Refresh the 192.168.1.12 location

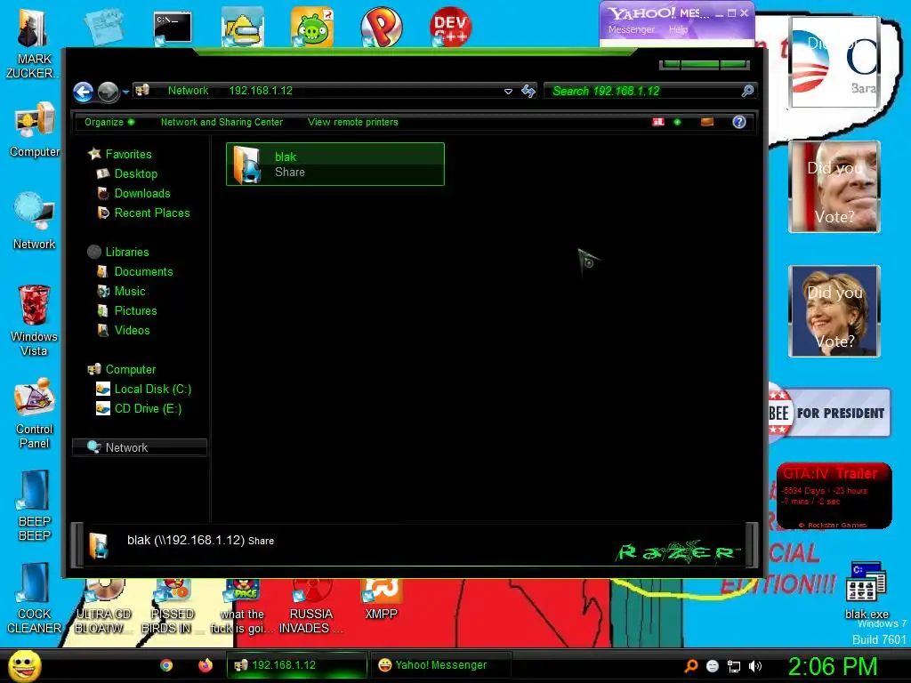[x=528, y=91]
